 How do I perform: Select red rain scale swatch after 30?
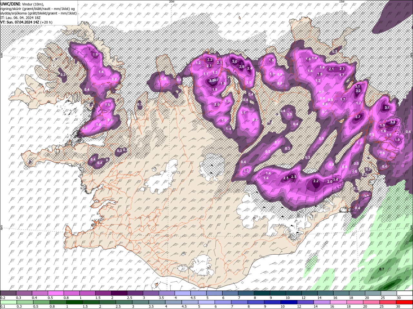[404, 302]
